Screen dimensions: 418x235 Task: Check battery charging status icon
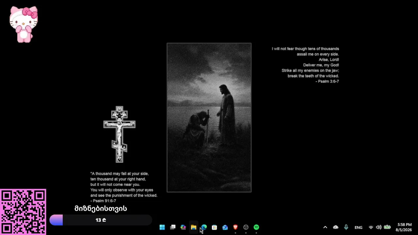[387, 227]
